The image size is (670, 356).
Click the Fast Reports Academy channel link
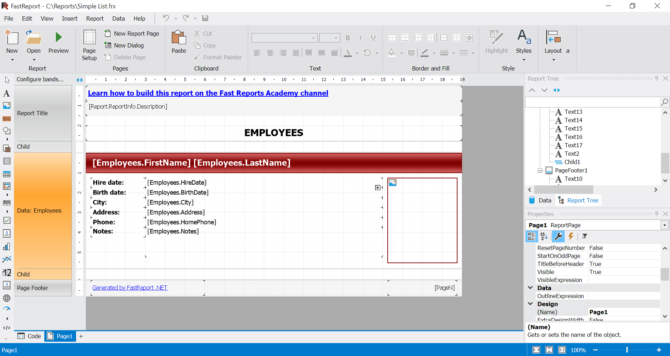[208, 93]
